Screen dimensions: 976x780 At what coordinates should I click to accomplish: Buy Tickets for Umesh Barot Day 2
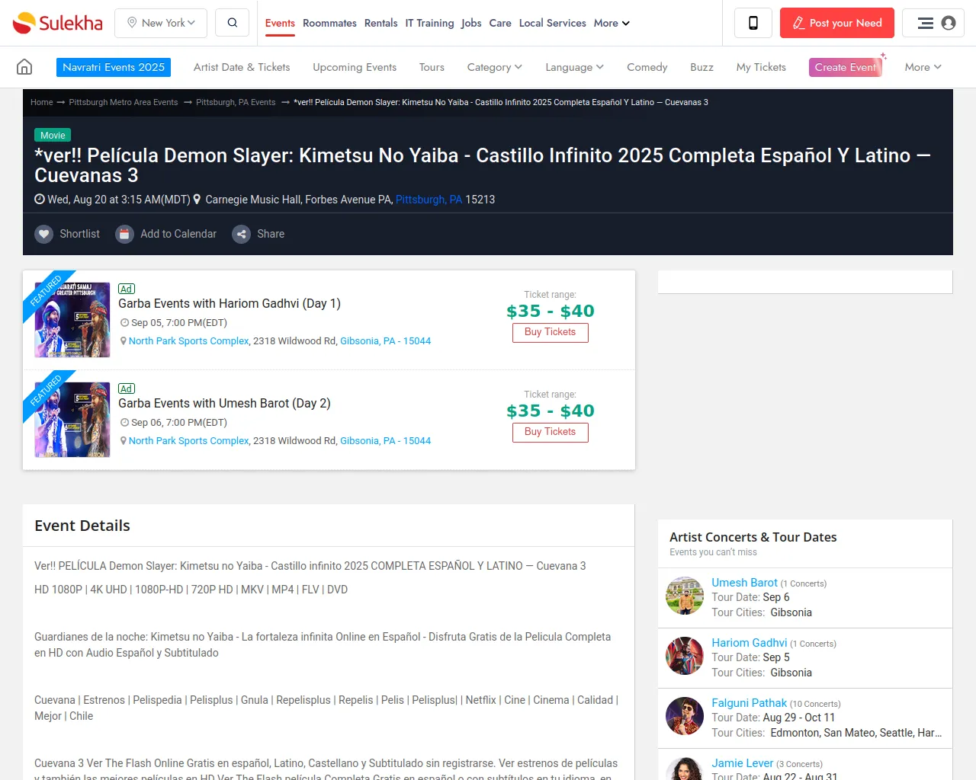tap(551, 433)
